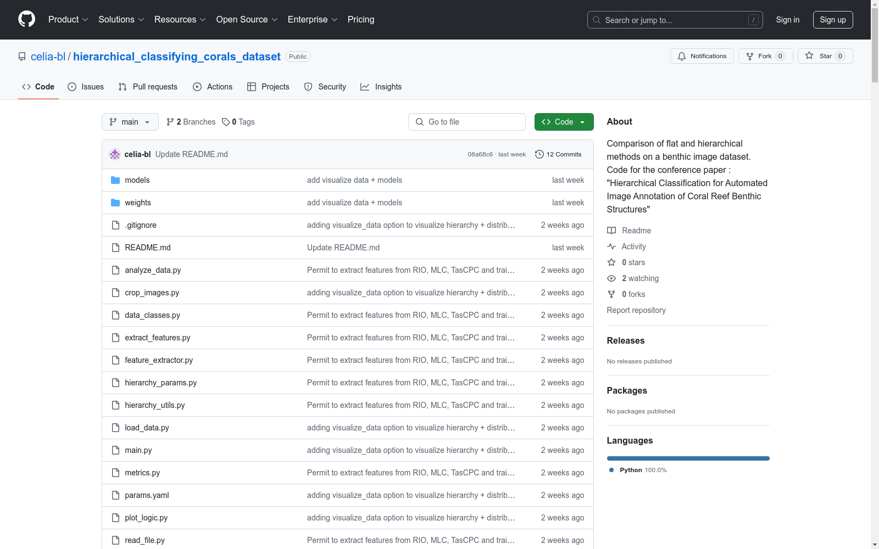
Task: Click the Sign up button
Action: click(x=833, y=20)
